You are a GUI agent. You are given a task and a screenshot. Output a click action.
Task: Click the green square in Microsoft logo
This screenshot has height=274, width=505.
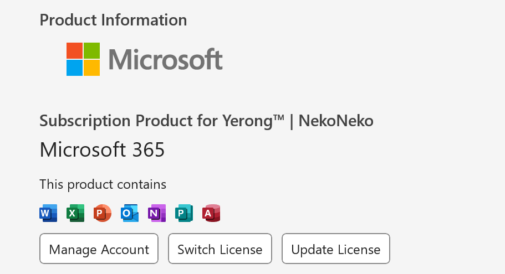[x=92, y=50]
